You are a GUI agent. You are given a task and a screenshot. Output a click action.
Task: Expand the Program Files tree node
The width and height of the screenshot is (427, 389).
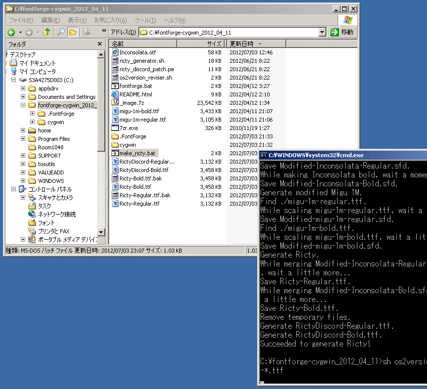pyautogui.click(x=23, y=139)
